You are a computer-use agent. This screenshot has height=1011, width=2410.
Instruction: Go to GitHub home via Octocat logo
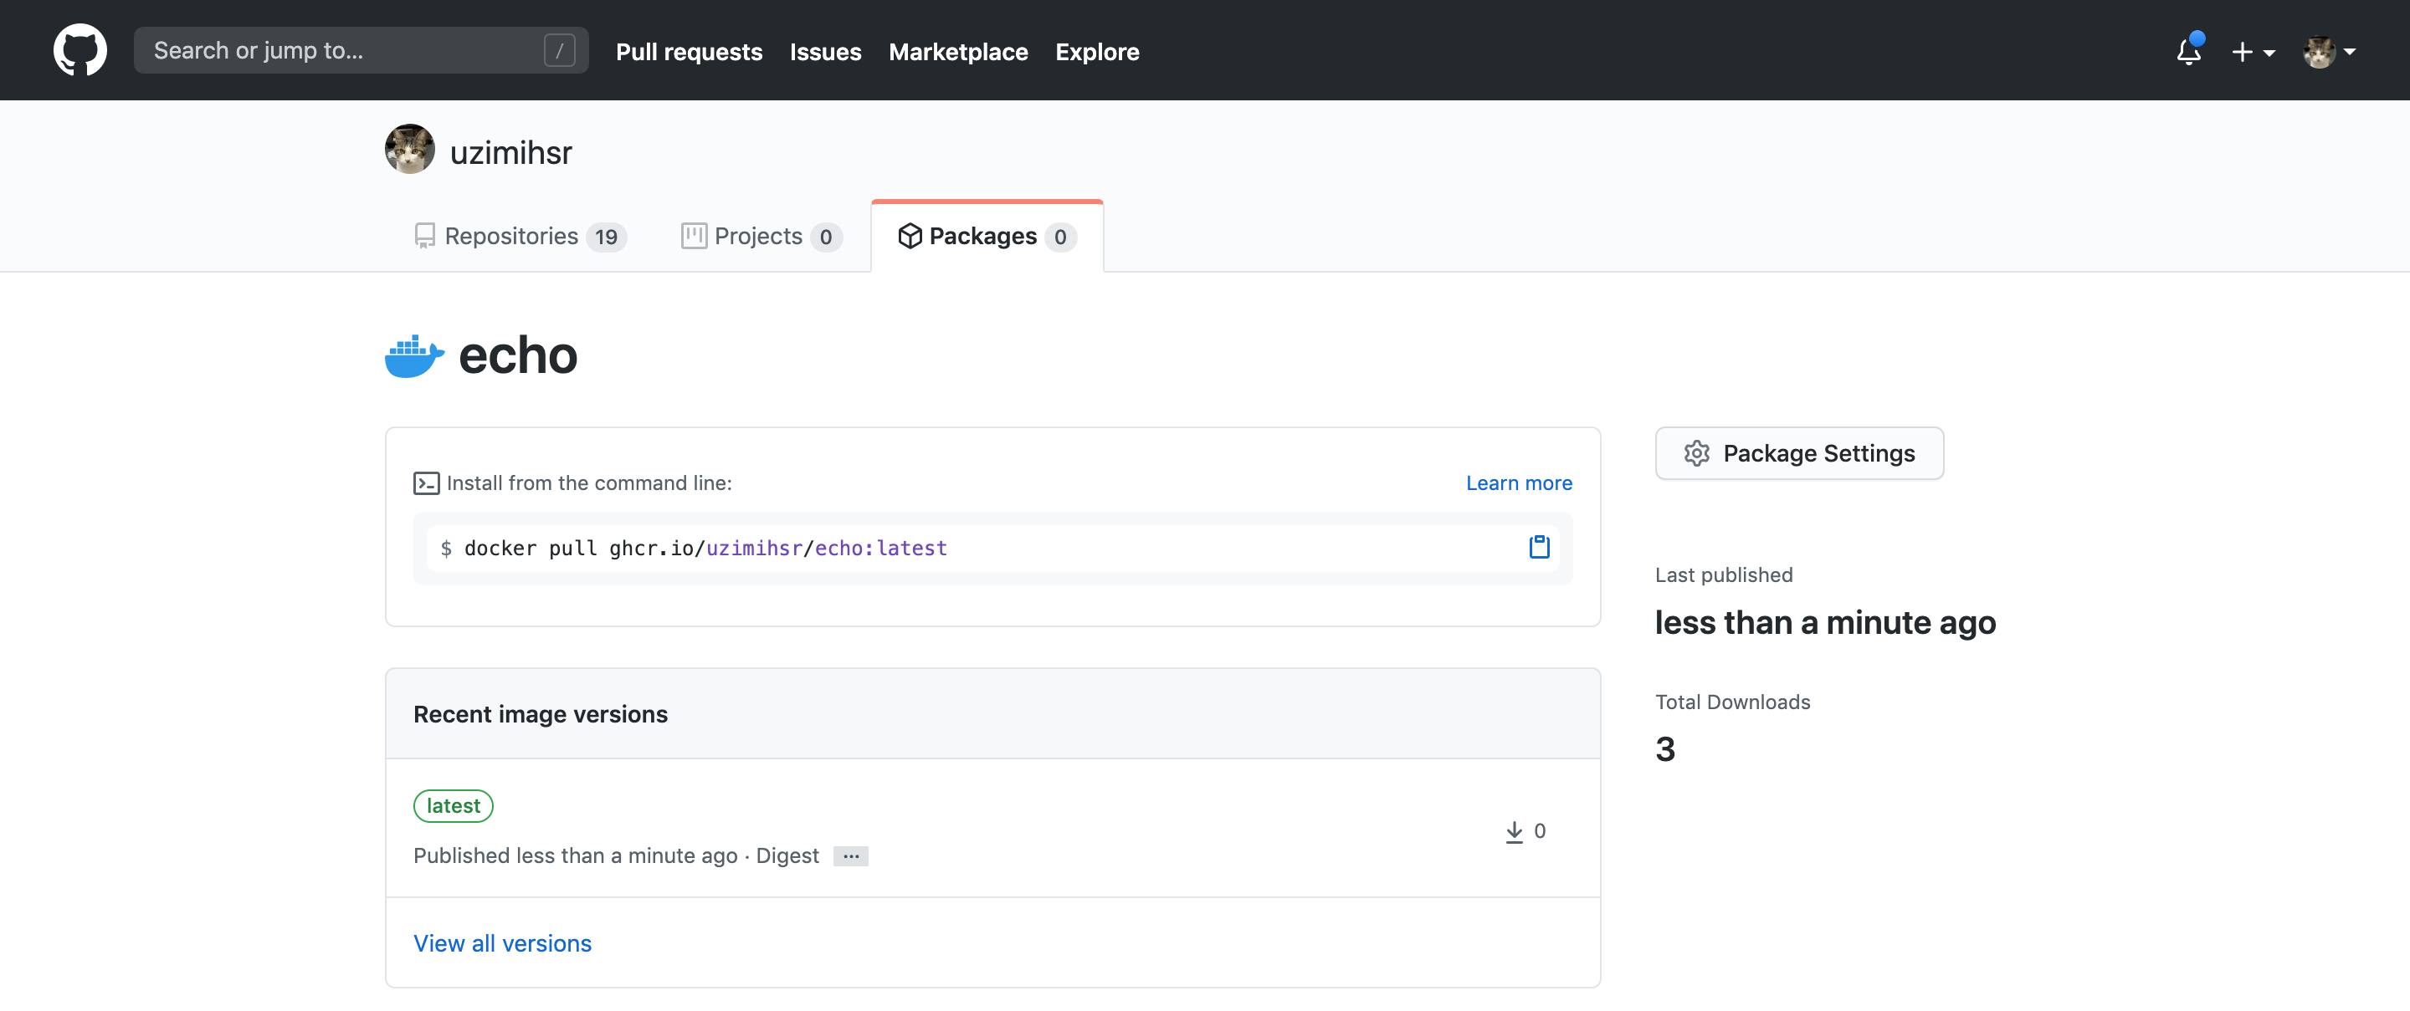(79, 50)
